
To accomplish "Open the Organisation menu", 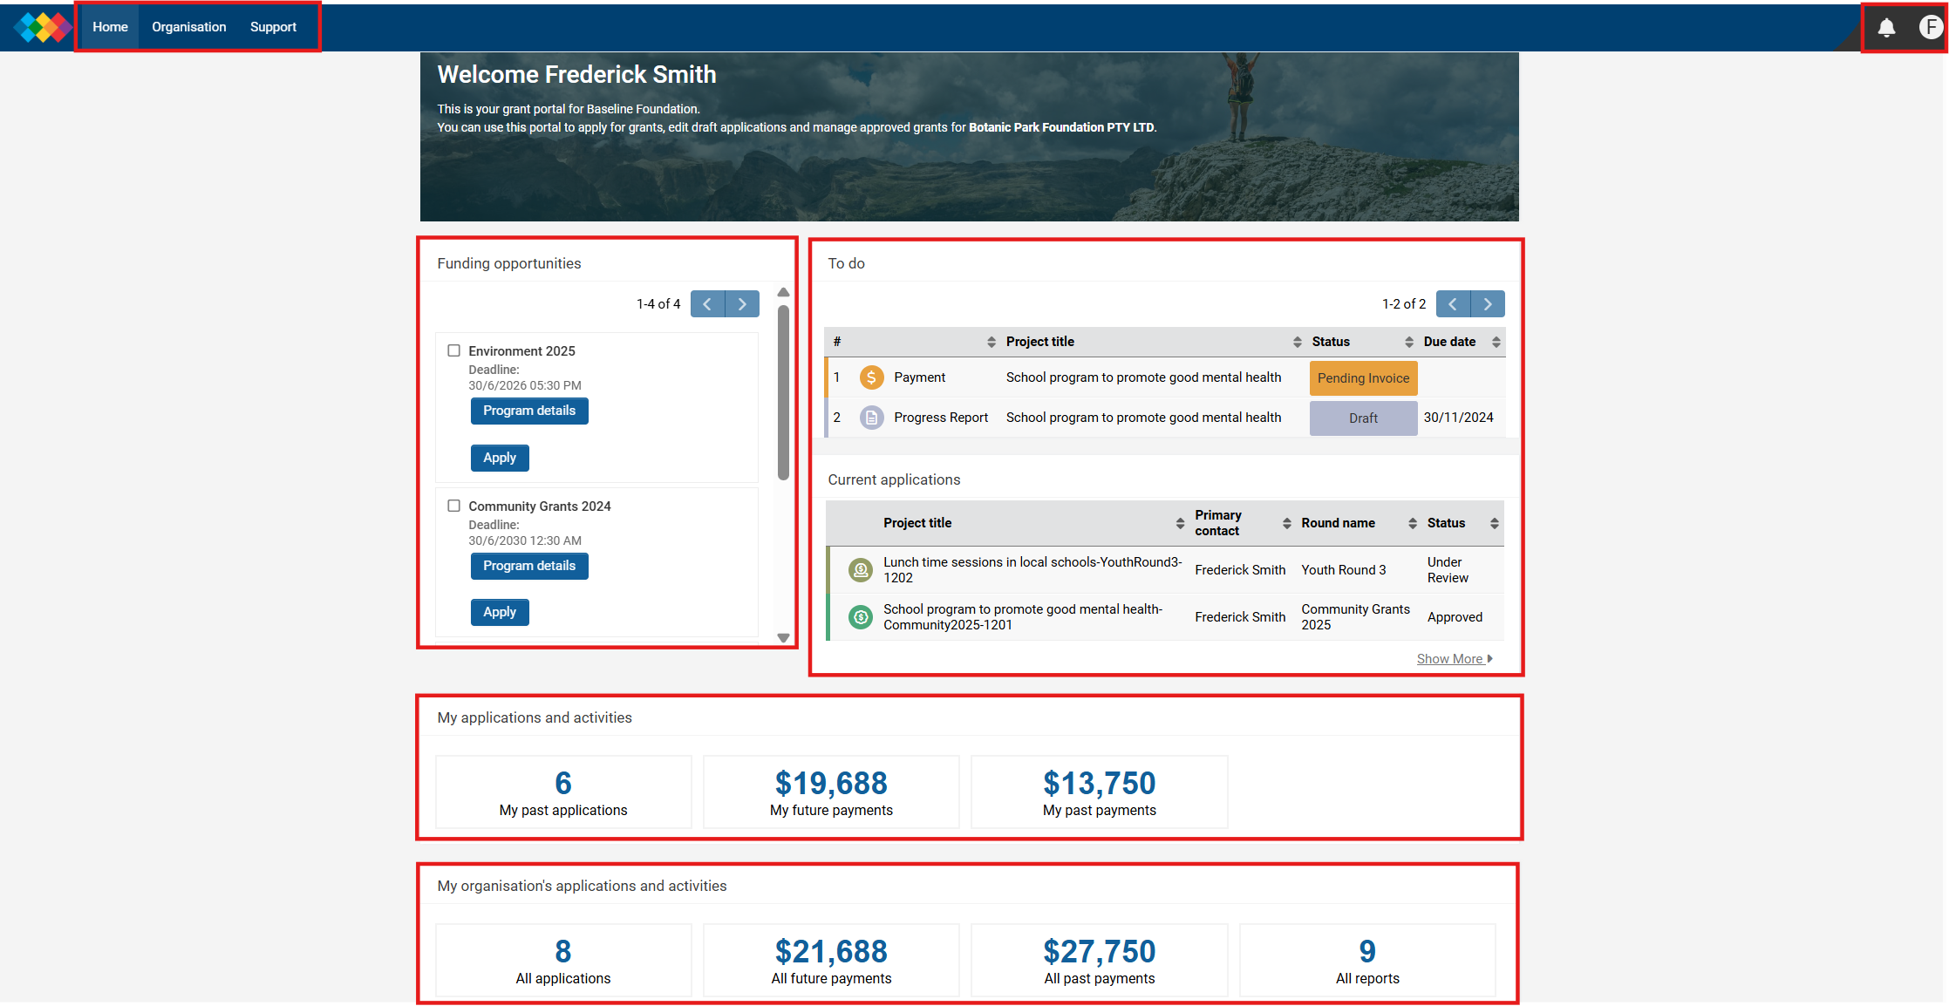I will (189, 27).
